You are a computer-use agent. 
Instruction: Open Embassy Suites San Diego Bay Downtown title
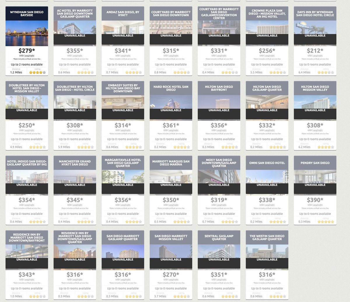[123, 88]
